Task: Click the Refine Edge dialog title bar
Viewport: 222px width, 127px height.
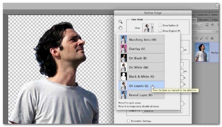Action: coord(153,13)
